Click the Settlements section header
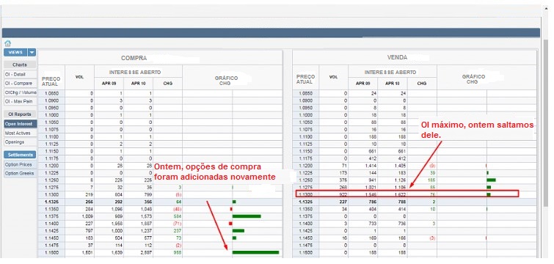The height and width of the screenshot is (264, 554). click(x=20, y=155)
